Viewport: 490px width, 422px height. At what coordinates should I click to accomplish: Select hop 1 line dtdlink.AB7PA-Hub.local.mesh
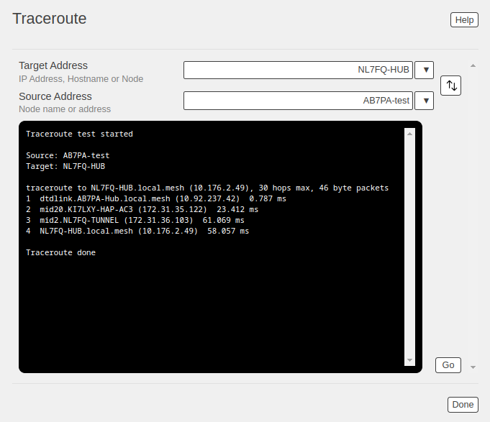click(x=156, y=199)
